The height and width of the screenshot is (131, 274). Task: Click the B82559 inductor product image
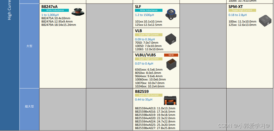170,101
